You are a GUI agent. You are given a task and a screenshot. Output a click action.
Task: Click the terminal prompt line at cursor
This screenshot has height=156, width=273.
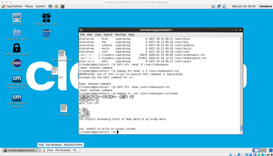coord(99,132)
